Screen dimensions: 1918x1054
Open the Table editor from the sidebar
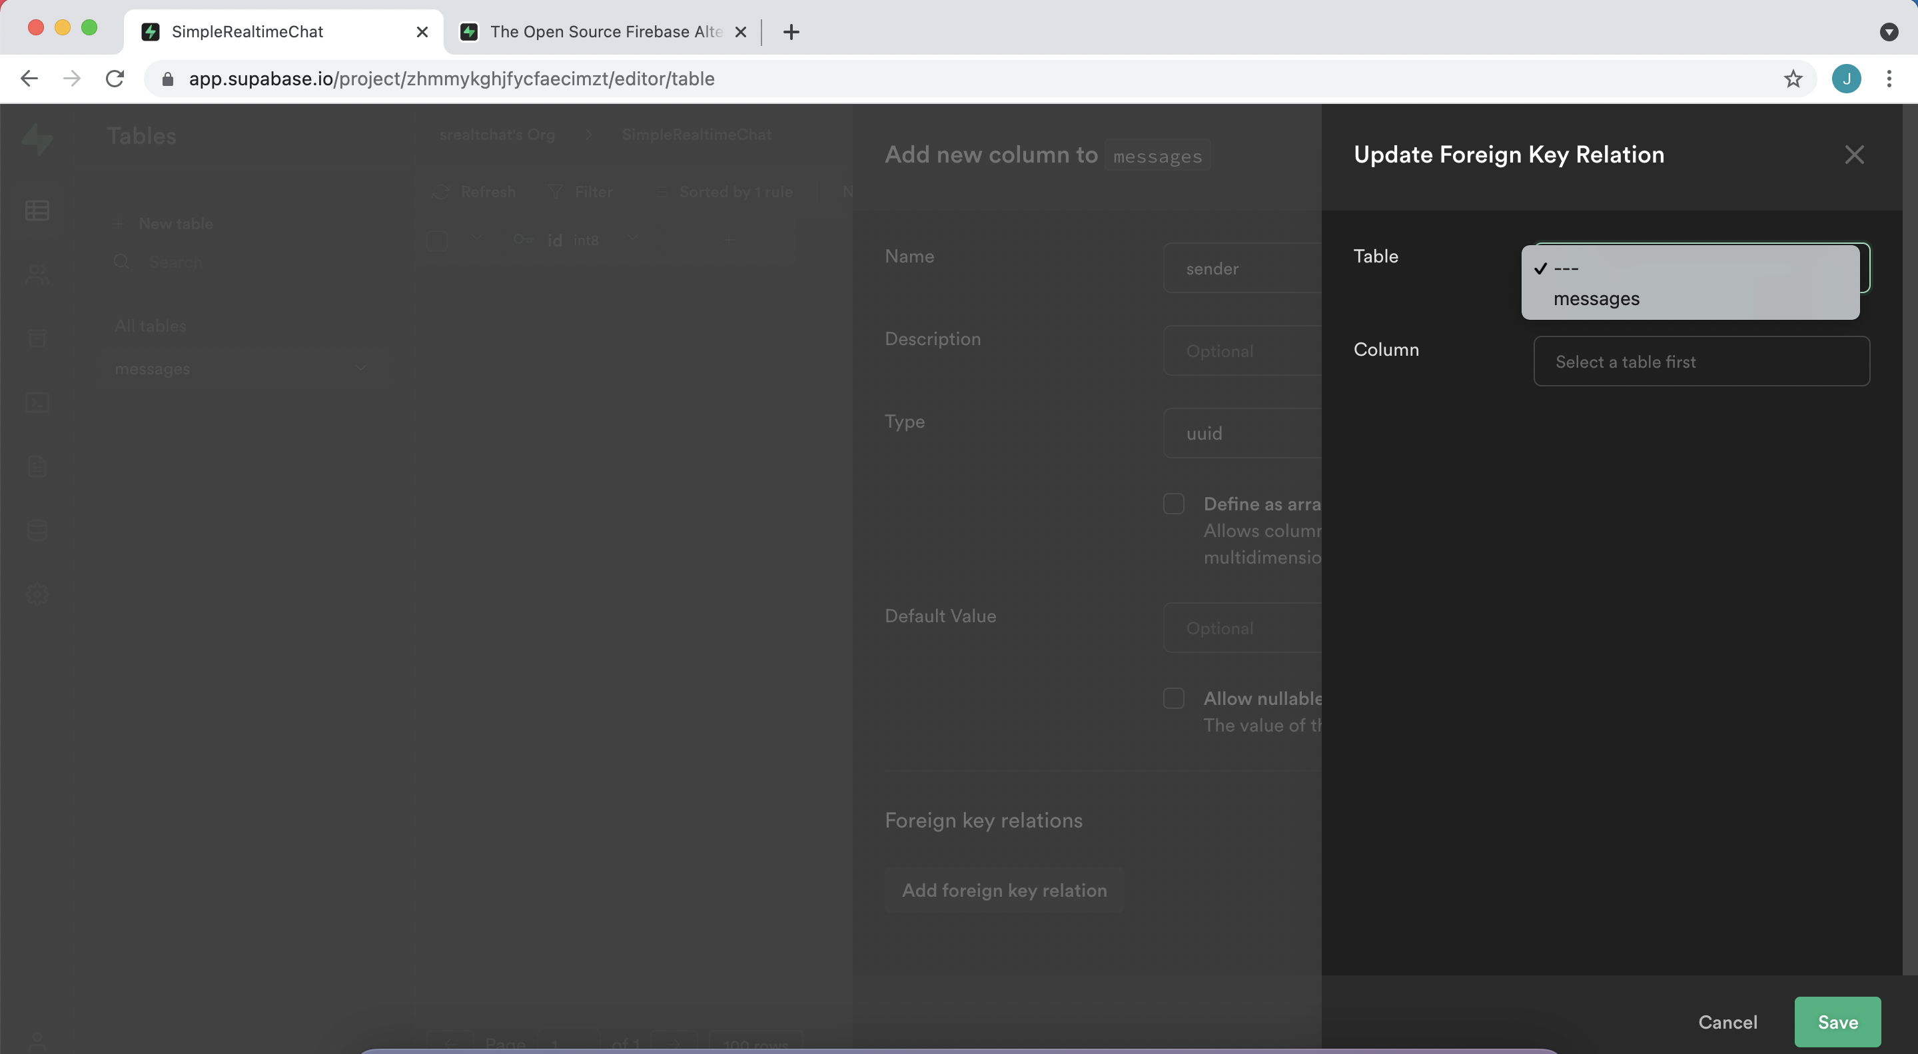coord(37,211)
